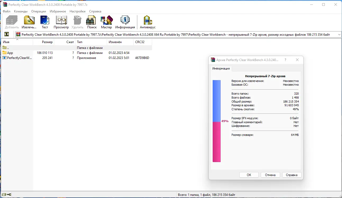Sort by the Изменён column header

120,42
